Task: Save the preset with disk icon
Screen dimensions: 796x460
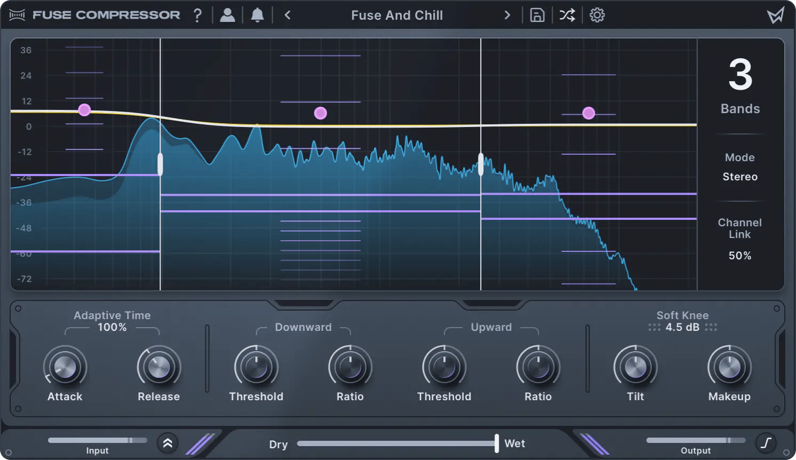Action: pyautogui.click(x=537, y=15)
